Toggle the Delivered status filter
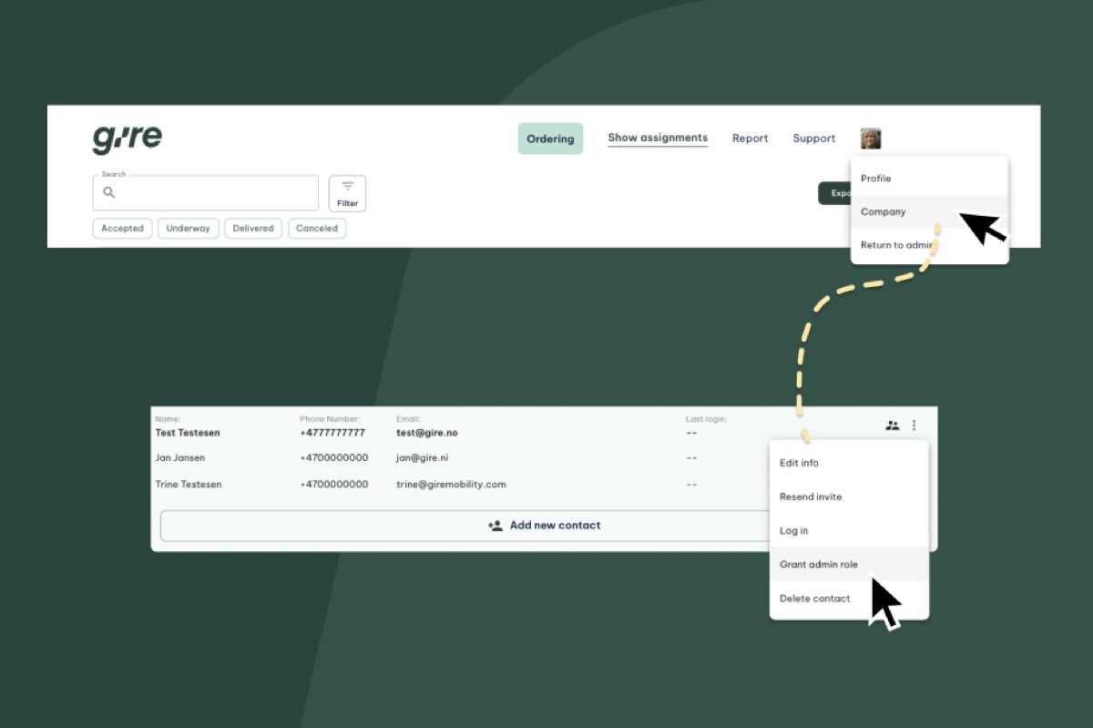The image size is (1093, 728). tap(252, 229)
